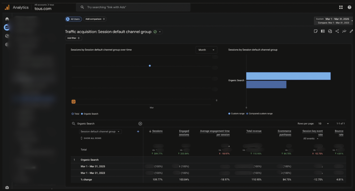Click the Mar 1 - Mar 31, 2025 row

click(x=208, y=166)
